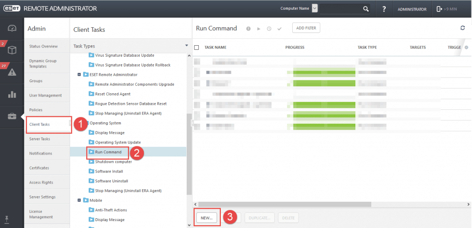Click the task icon beside Reset Cloned Agent
The image size is (472, 228).
[x=91, y=94]
